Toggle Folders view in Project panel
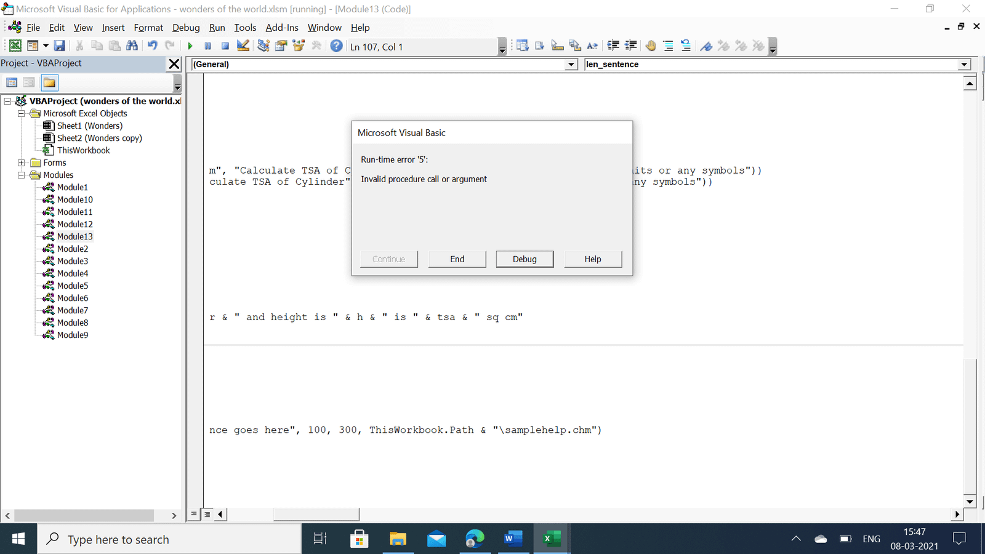 [49, 82]
